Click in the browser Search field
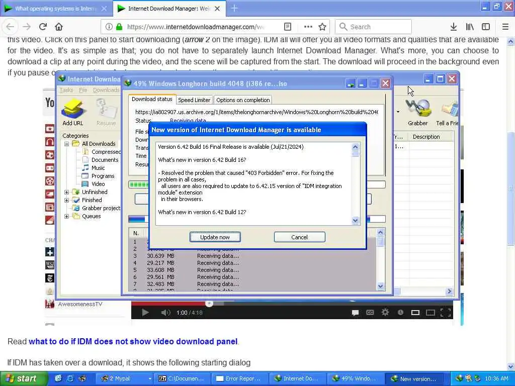 pos(374,27)
